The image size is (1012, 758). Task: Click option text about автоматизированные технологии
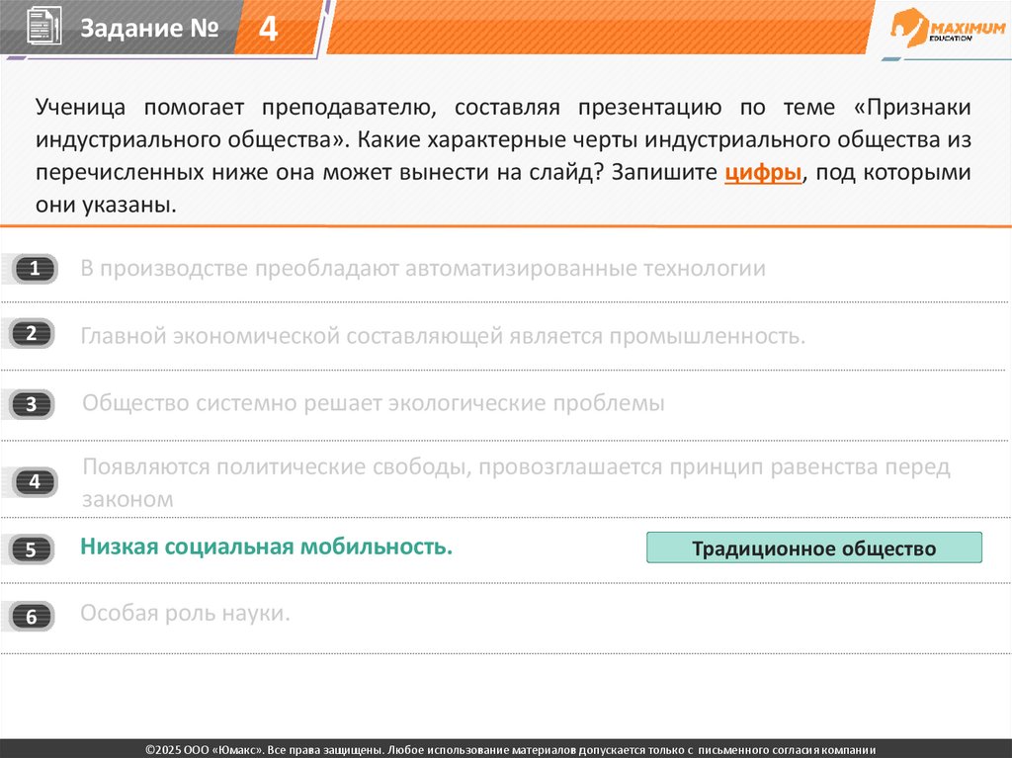click(x=423, y=268)
